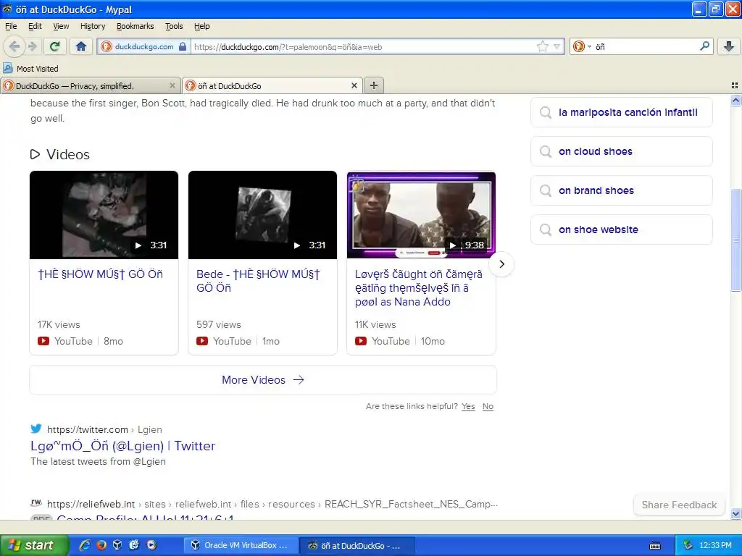Open 'Bede - †HÈ §HÖW MÚ§† GÖ Öñ' title
This screenshot has width=742, height=556.
259,281
